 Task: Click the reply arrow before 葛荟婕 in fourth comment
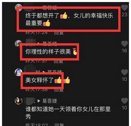tap(39, 101)
